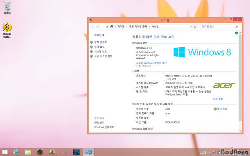
Task: Click the computer icon in address bar
Action: tap(112, 27)
